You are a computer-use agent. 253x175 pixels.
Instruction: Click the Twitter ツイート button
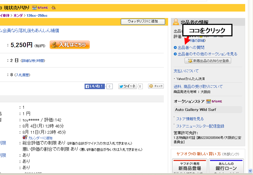128,86
